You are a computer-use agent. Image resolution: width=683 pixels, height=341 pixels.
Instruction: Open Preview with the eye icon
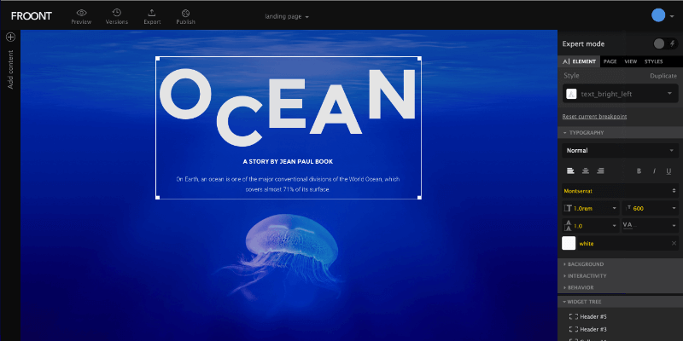pos(81,13)
